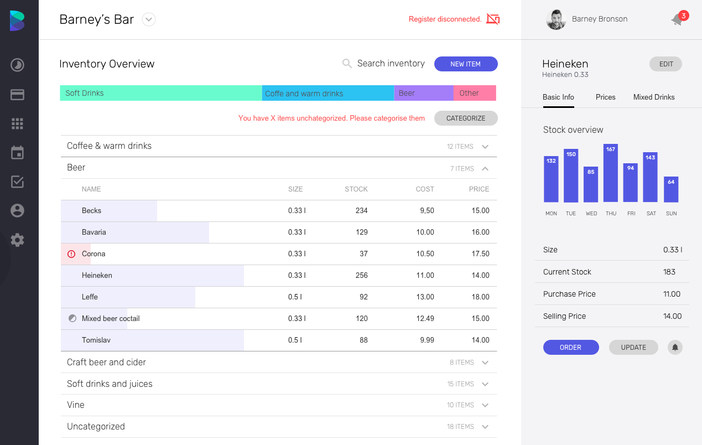Click the checklist tasks icon in sidebar
The image size is (702, 445).
(17, 182)
